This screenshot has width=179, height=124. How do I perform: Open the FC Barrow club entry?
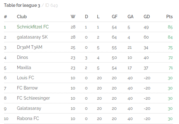[27, 88]
